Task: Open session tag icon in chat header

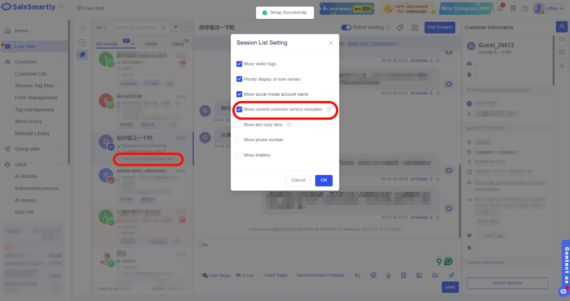Action: 400,28
